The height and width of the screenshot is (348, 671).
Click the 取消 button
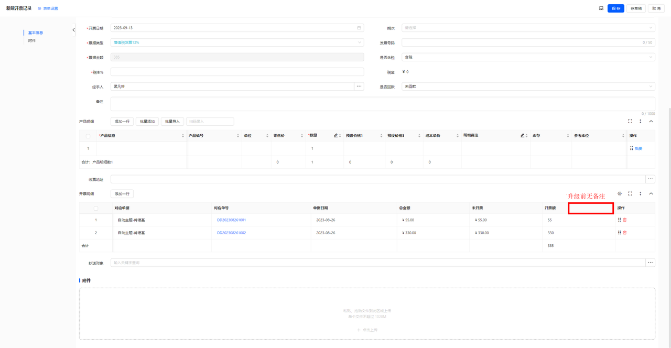(656, 8)
